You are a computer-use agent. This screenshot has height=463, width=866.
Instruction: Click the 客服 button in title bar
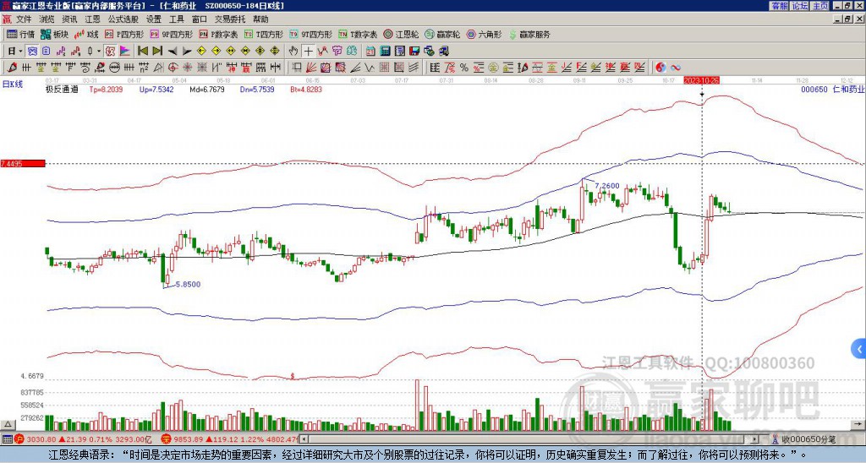[x=779, y=6]
